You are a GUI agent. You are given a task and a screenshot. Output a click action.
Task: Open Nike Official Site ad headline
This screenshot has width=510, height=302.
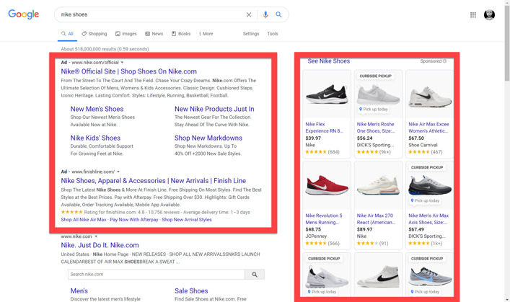pos(129,71)
